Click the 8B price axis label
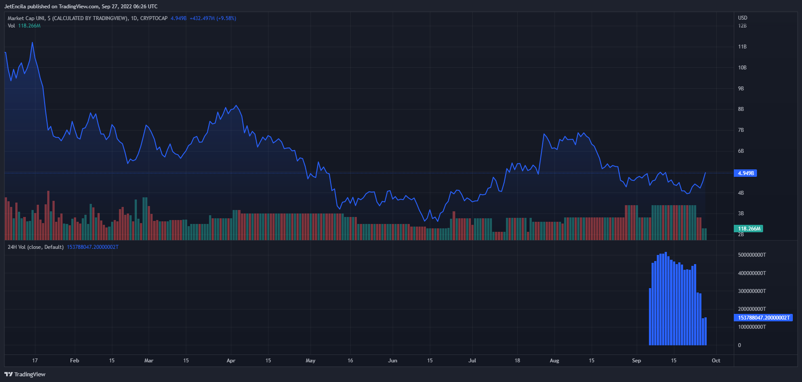 pyautogui.click(x=741, y=109)
